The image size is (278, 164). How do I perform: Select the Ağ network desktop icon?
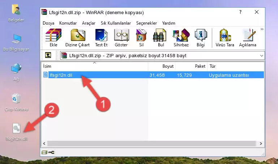click(x=16, y=72)
